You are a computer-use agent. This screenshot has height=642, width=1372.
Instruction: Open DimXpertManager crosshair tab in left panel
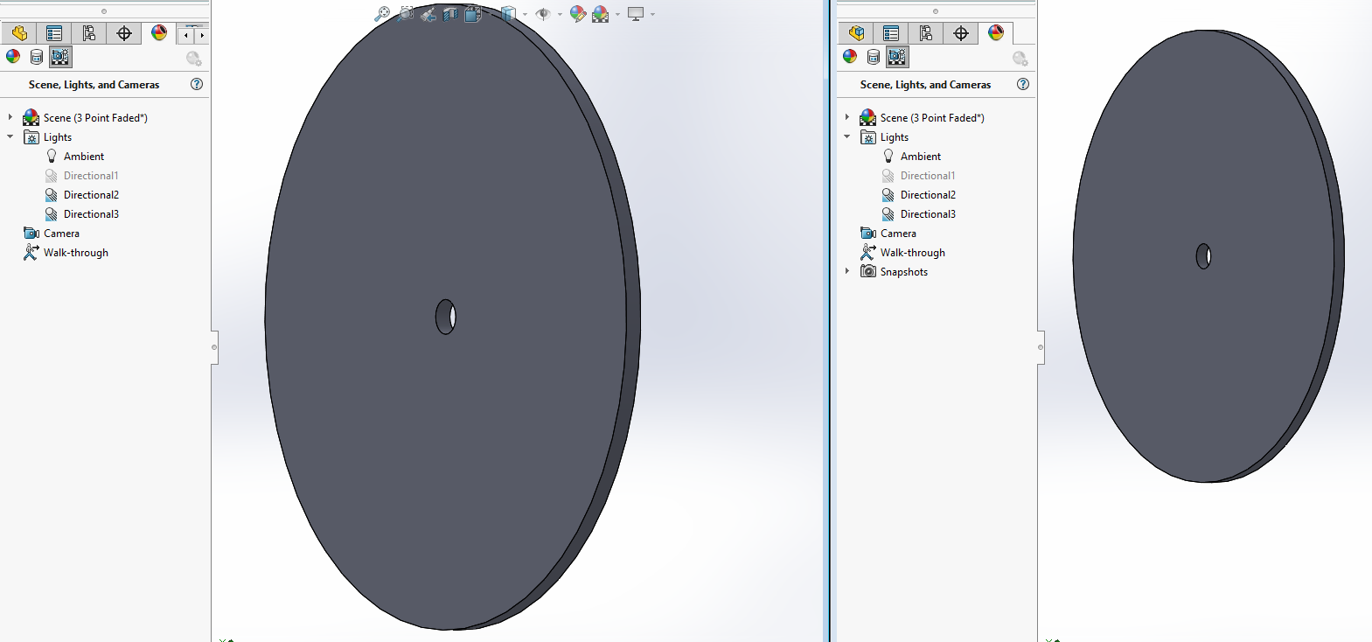124,33
